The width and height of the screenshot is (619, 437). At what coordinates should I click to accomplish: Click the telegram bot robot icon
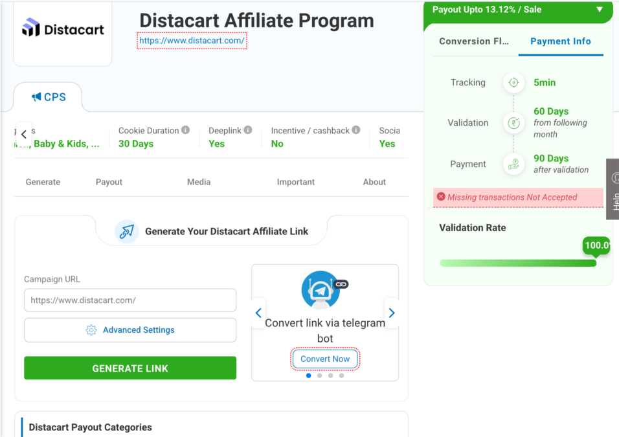(322, 290)
